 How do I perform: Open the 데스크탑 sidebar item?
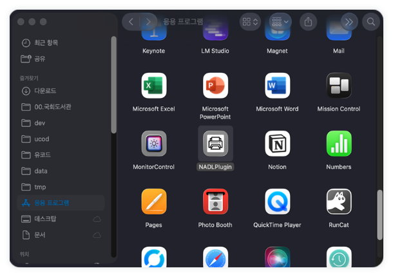tap(46, 219)
